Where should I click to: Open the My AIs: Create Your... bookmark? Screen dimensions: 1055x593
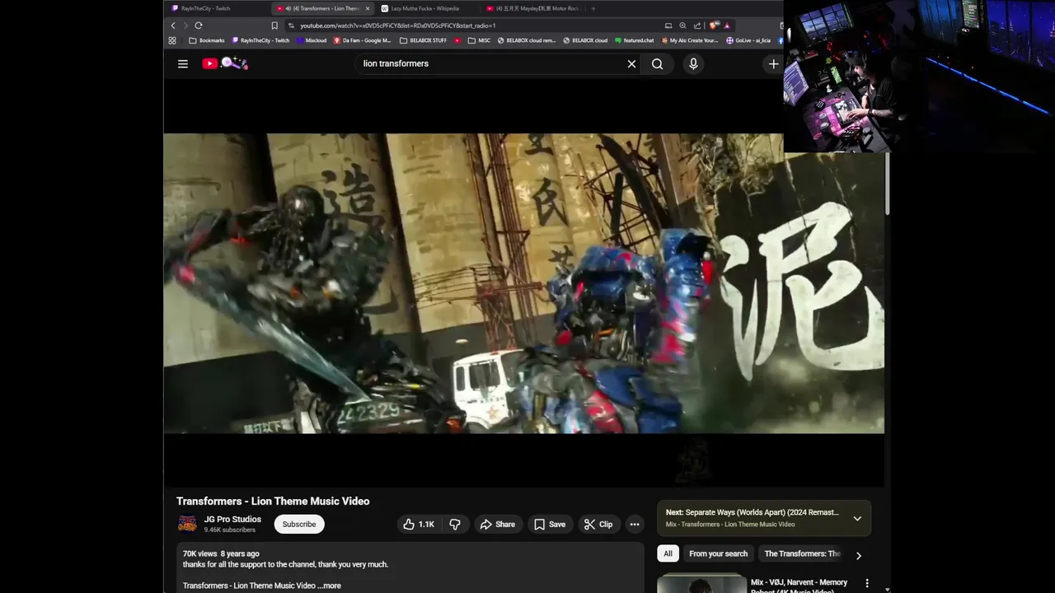[690, 40]
